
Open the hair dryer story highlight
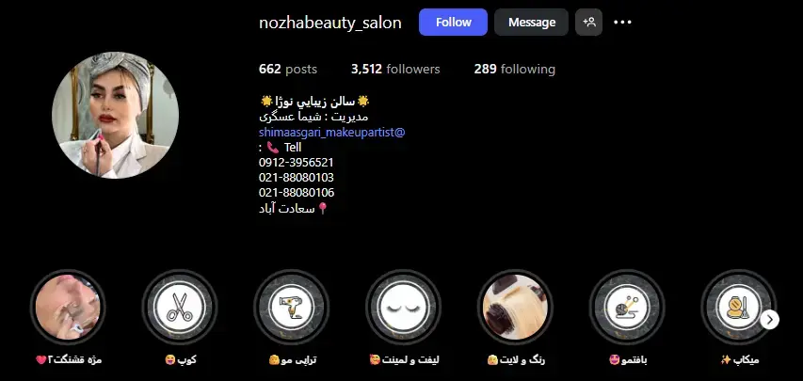coord(292,308)
